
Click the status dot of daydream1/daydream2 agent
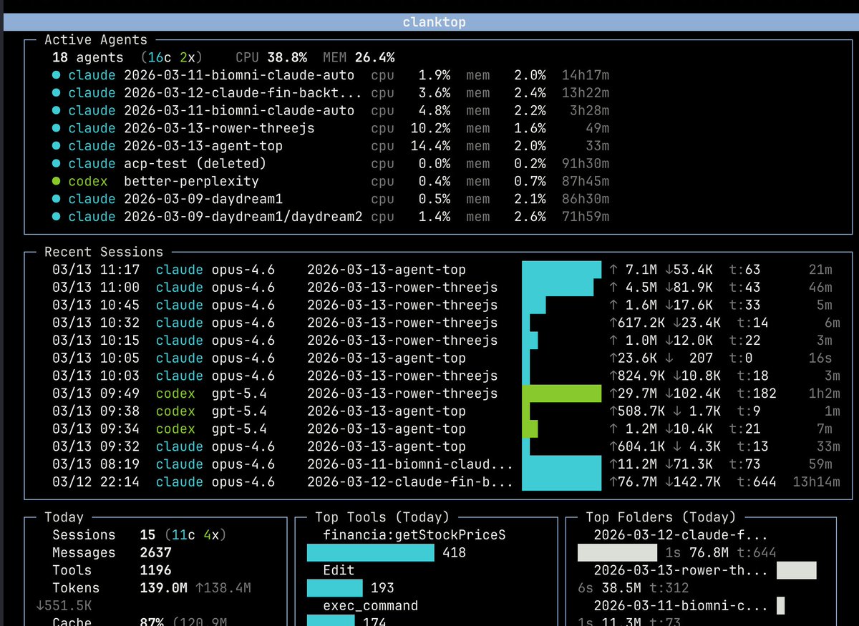click(57, 217)
